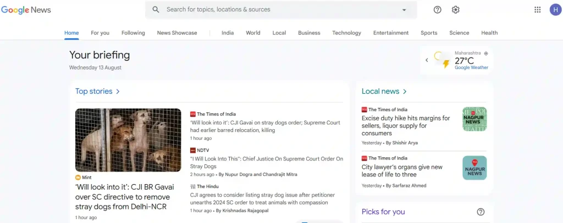Open the Health section tab
563x223 pixels.
coord(489,32)
